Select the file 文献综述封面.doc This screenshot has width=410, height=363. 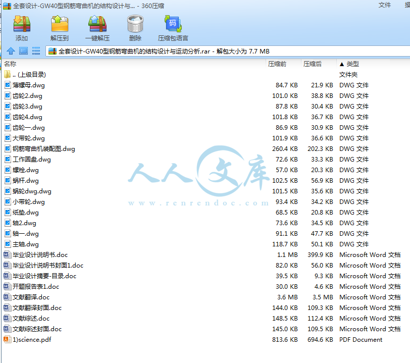tap(37, 329)
